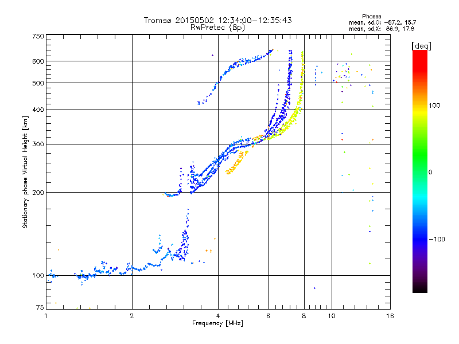Viewport: 459px width, 344px height.
Task: Click the 8 MHz tick label
Action: click(304, 316)
